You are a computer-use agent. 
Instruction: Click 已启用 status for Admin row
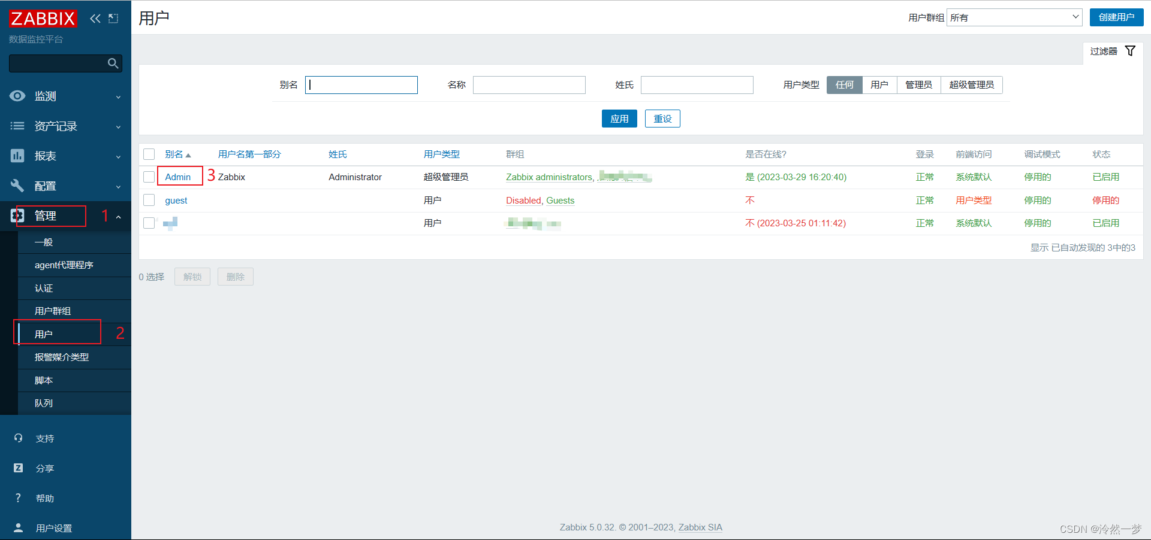pos(1106,177)
